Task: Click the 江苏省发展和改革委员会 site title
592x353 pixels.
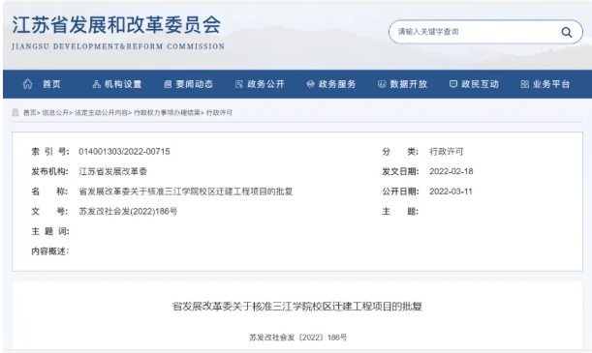Action: pos(116,25)
